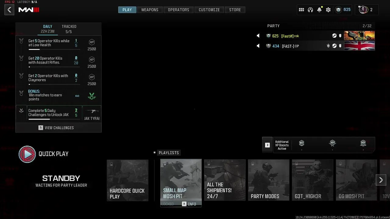The width and height of the screenshot is (390, 219).
Task: Click the Steam platform icon for OP
Action: tap(334, 46)
